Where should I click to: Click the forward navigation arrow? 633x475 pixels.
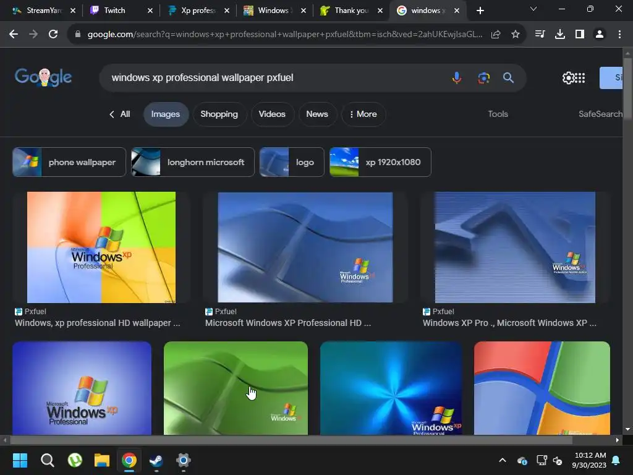tap(33, 35)
